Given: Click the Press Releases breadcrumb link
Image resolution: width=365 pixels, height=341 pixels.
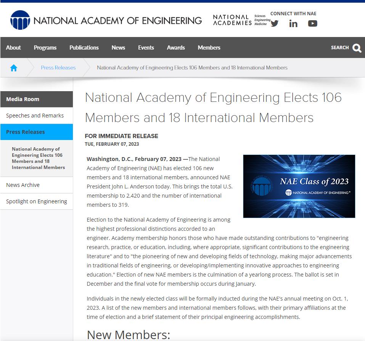Looking at the screenshot, I should point(58,68).
